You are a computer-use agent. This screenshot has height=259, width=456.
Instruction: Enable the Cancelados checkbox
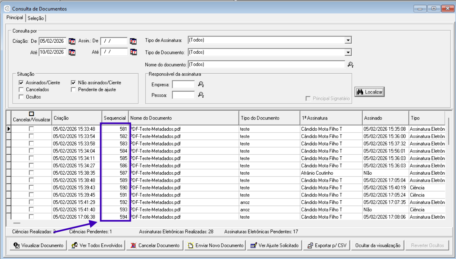click(21, 90)
